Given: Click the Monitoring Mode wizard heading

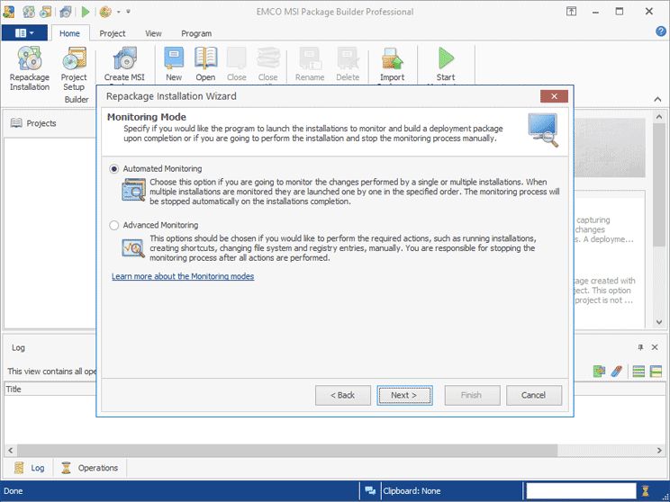Looking at the screenshot, I should (x=147, y=117).
